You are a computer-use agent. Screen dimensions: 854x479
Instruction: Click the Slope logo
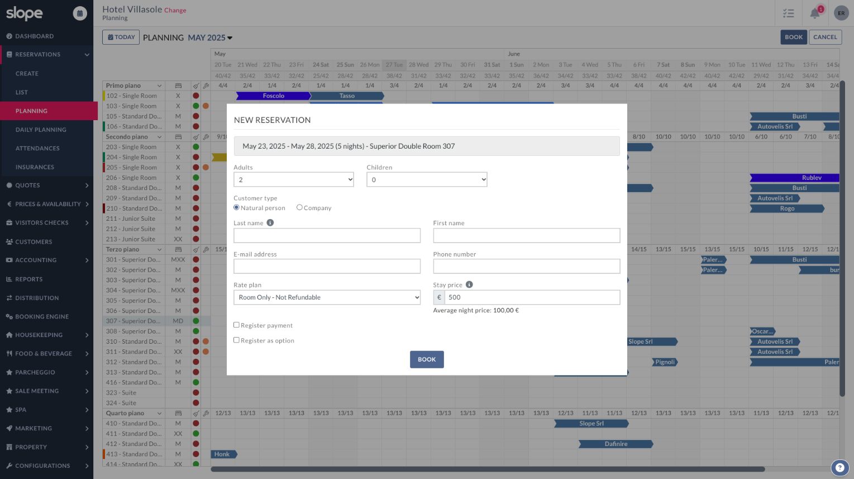(x=25, y=13)
